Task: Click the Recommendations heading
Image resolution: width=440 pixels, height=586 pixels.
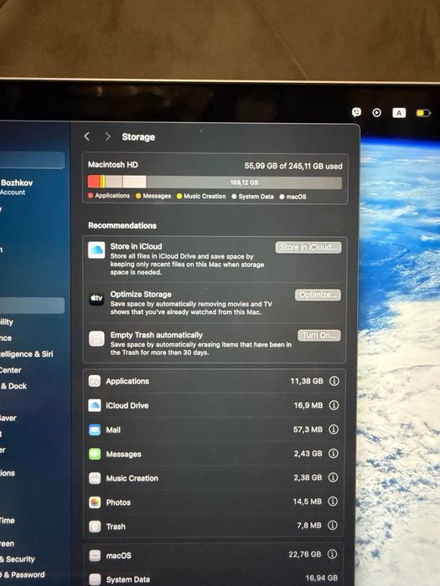Action: pos(122,225)
